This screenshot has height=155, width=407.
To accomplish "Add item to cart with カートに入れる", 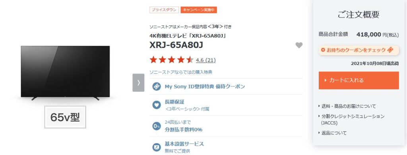I will pyautogui.click(x=359, y=80).
